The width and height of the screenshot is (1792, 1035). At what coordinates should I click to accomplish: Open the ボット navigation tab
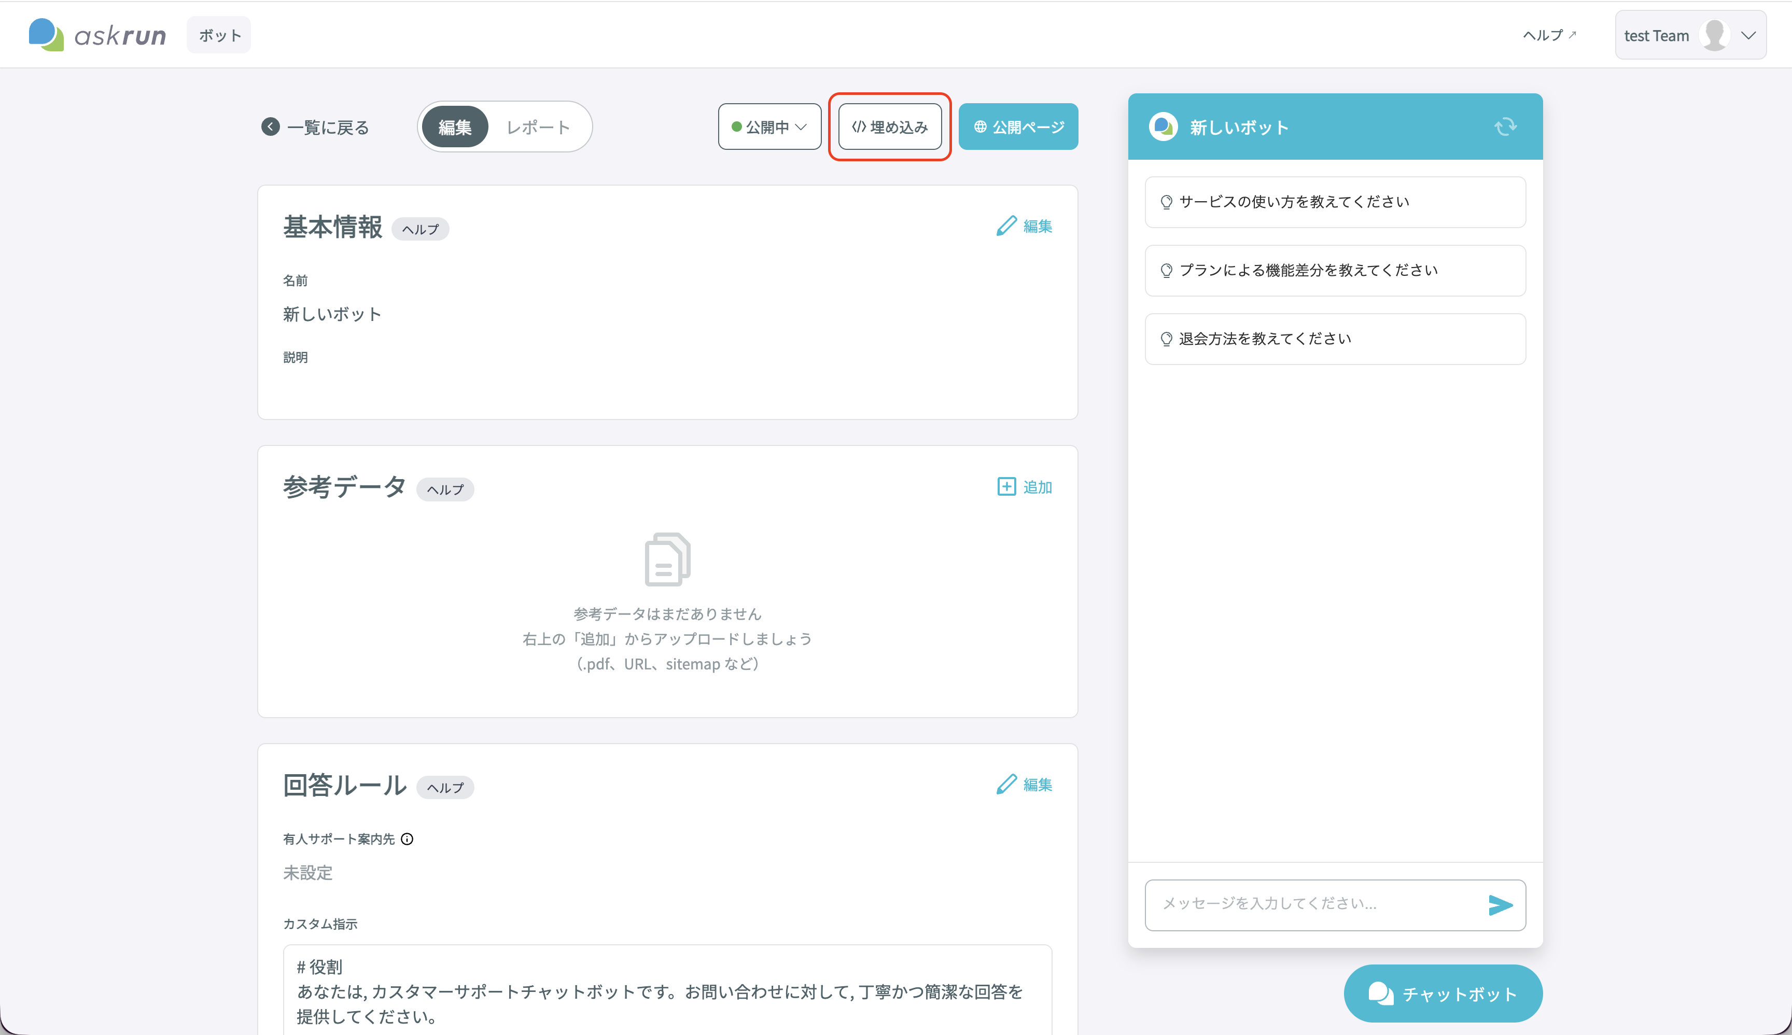pyautogui.click(x=219, y=35)
